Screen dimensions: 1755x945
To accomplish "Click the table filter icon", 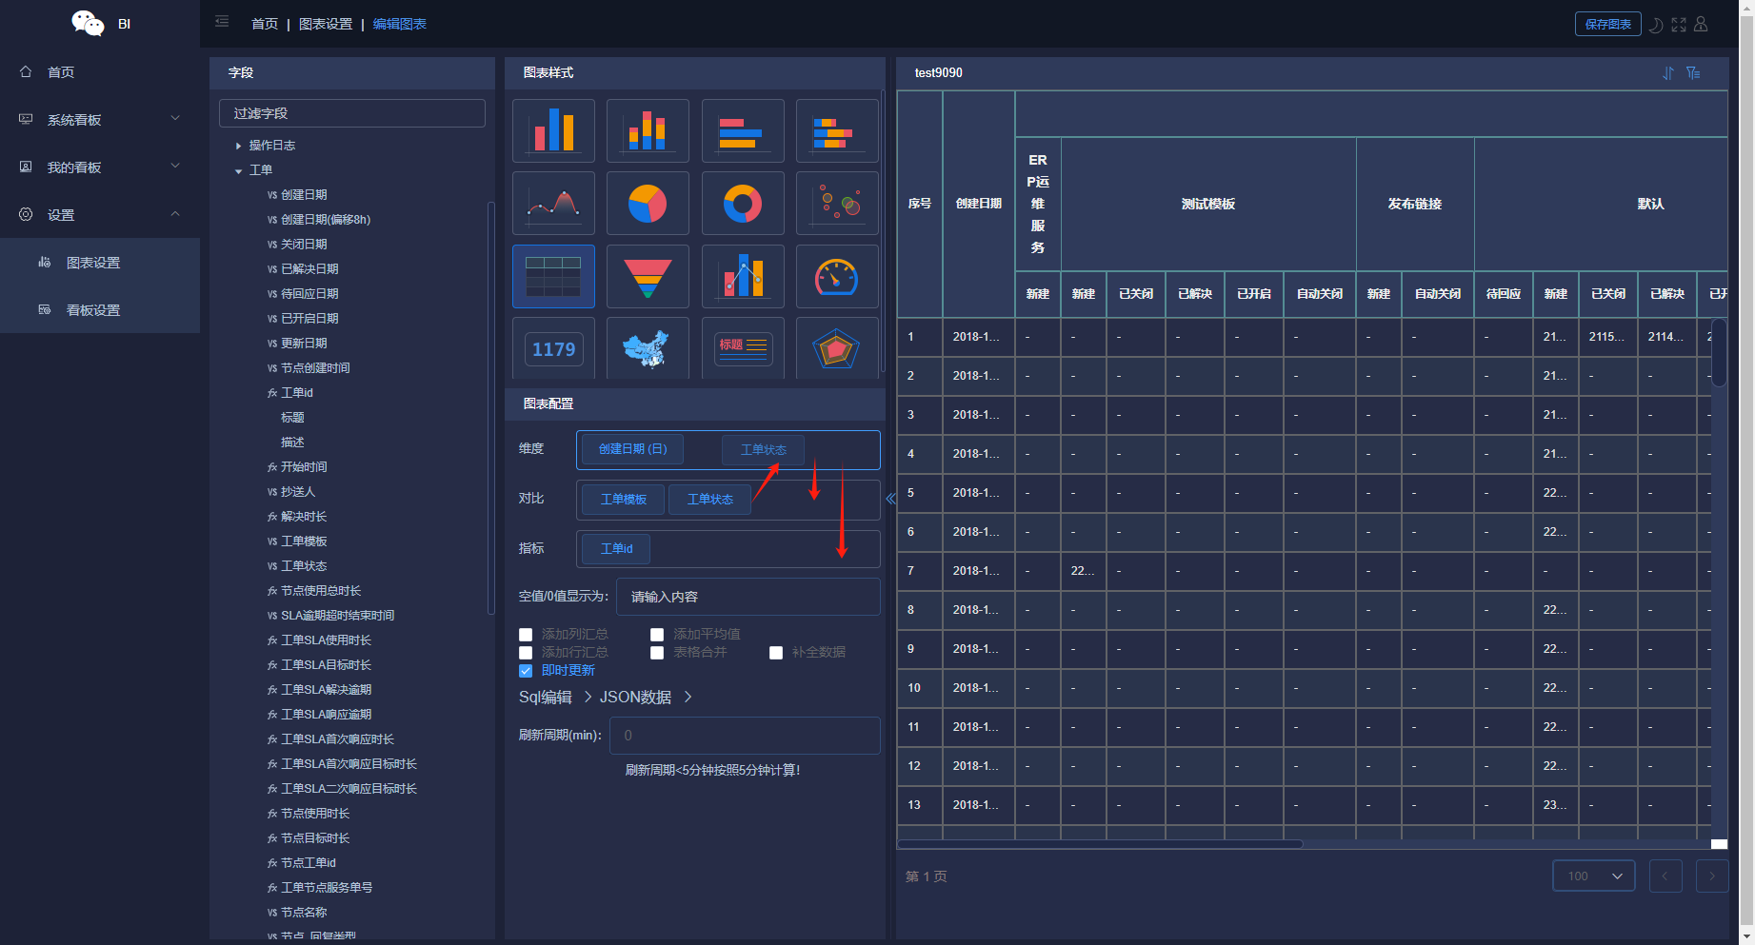I will (x=1693, y=73).
